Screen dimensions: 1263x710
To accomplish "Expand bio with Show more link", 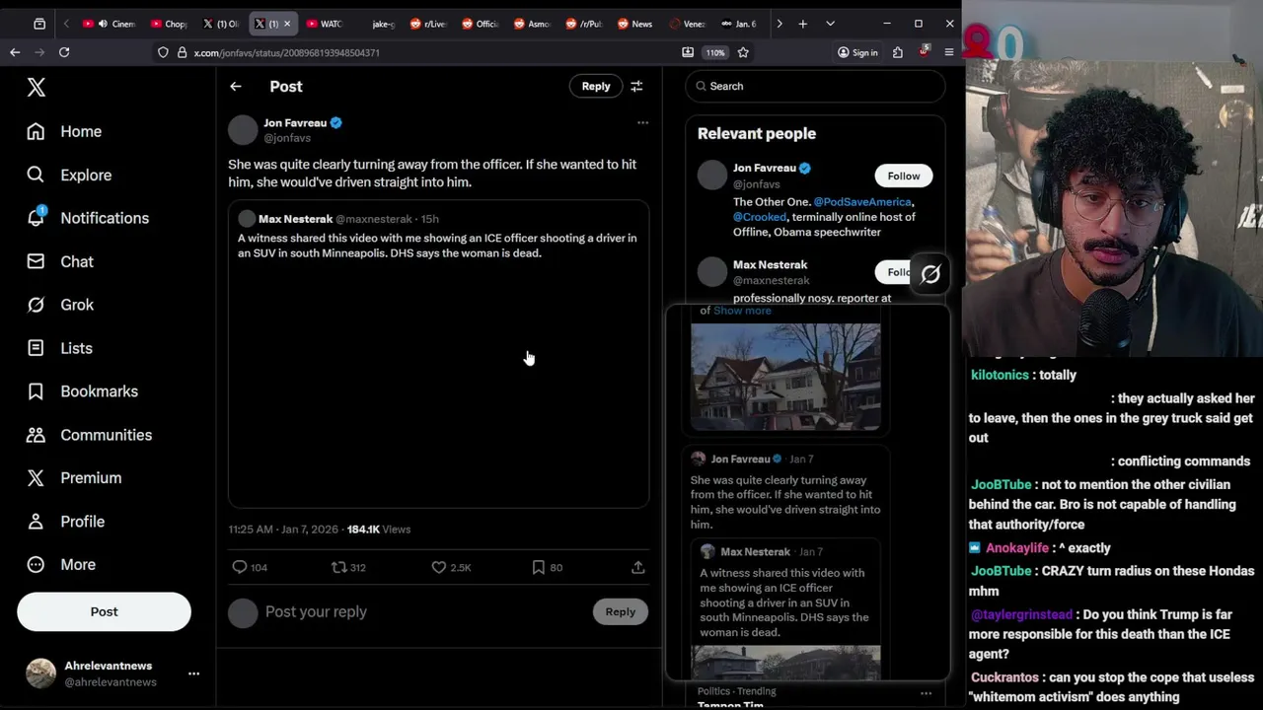I will coord(742,311).
